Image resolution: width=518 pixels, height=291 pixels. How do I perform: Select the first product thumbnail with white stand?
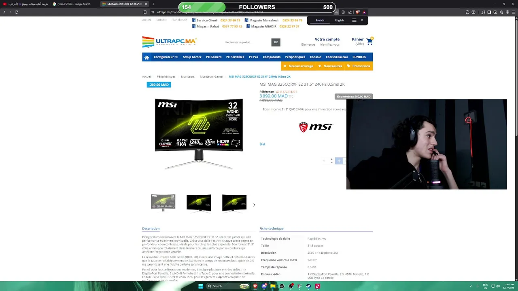[163, 202]
